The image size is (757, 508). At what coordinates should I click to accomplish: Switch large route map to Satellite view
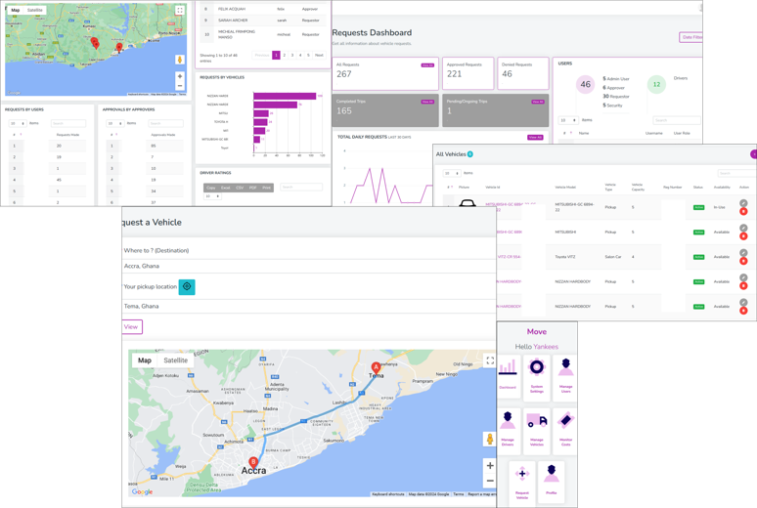[x=175, y=360]
